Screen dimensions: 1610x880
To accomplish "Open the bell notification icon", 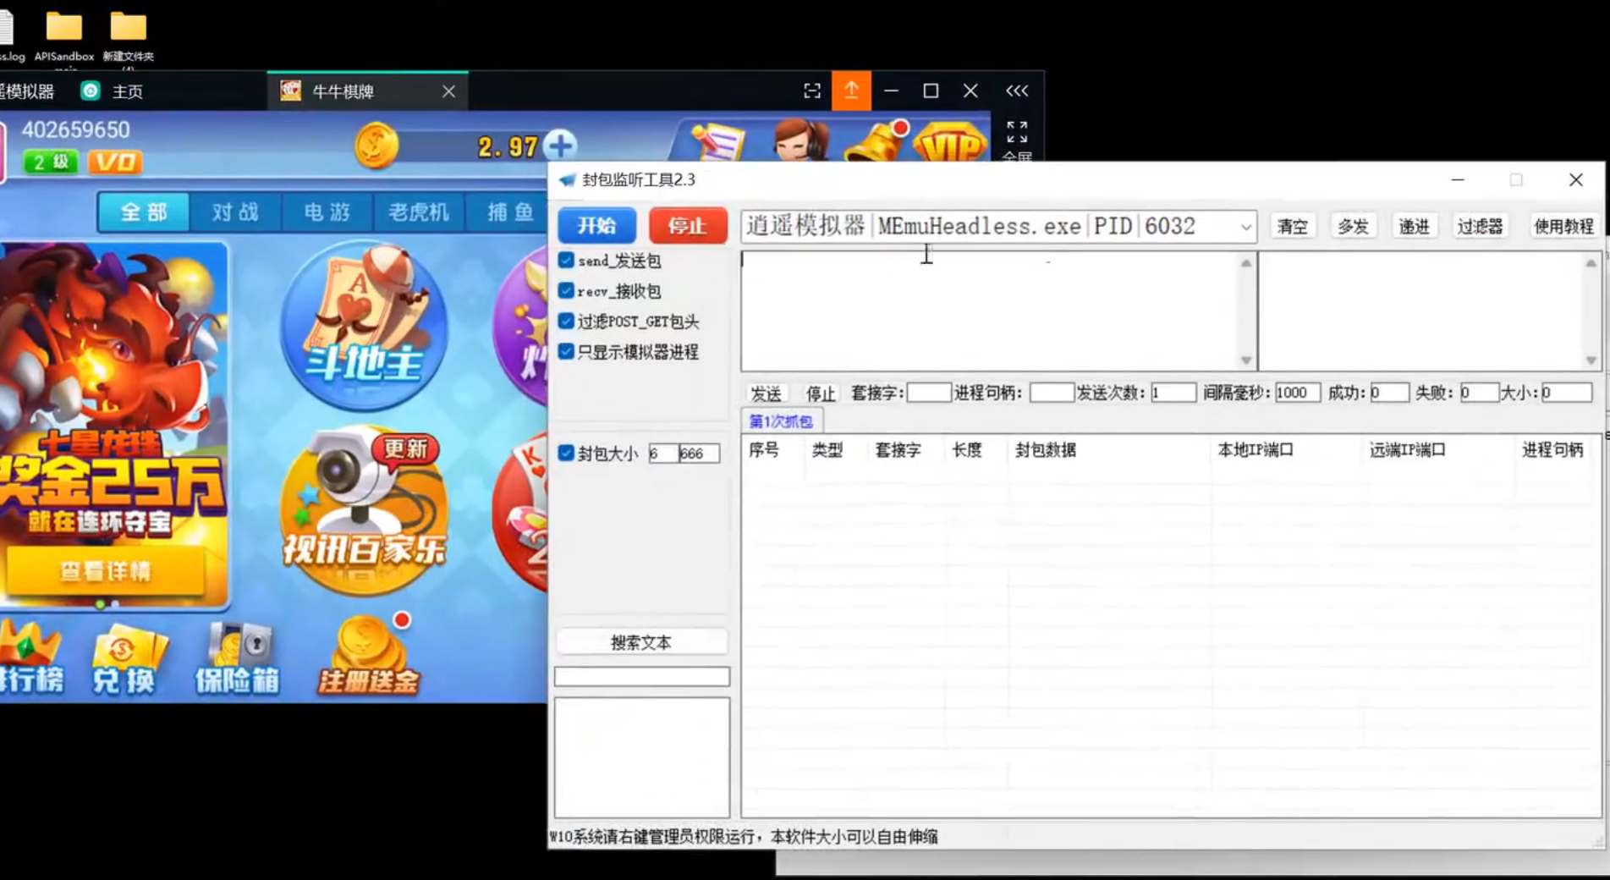I will pyautogui.click(x=878, y=140).
